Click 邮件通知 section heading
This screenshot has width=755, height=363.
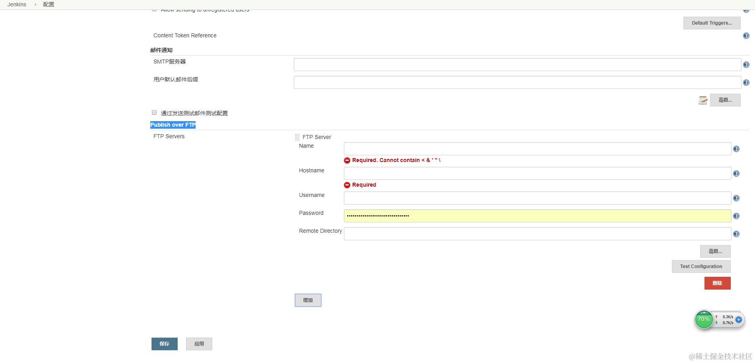[x=161, y=50]
